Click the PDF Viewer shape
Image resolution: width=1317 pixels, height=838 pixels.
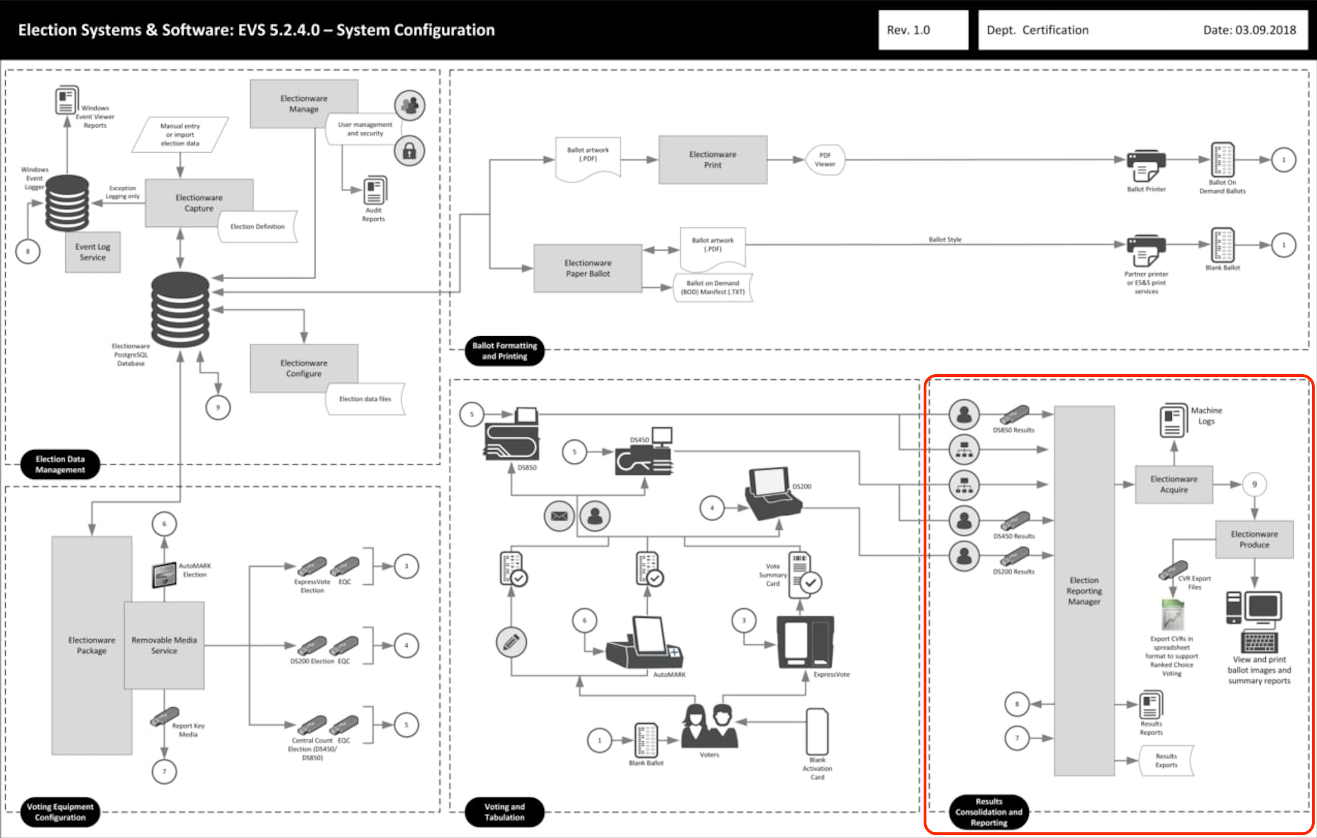point(824,160)
